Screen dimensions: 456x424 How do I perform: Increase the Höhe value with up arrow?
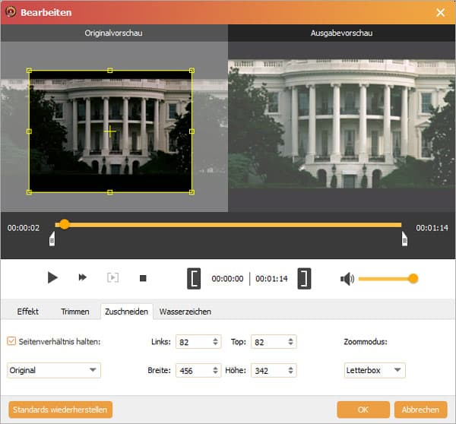click(x=290, y=368)
